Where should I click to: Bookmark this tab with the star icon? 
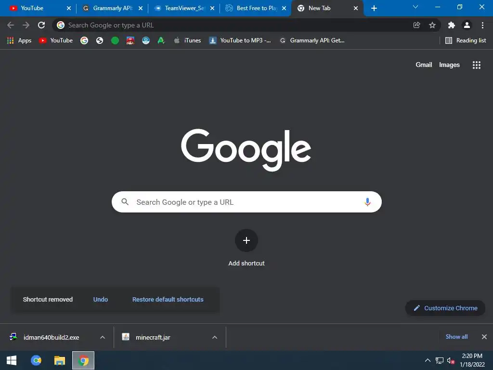click(432, 25)
